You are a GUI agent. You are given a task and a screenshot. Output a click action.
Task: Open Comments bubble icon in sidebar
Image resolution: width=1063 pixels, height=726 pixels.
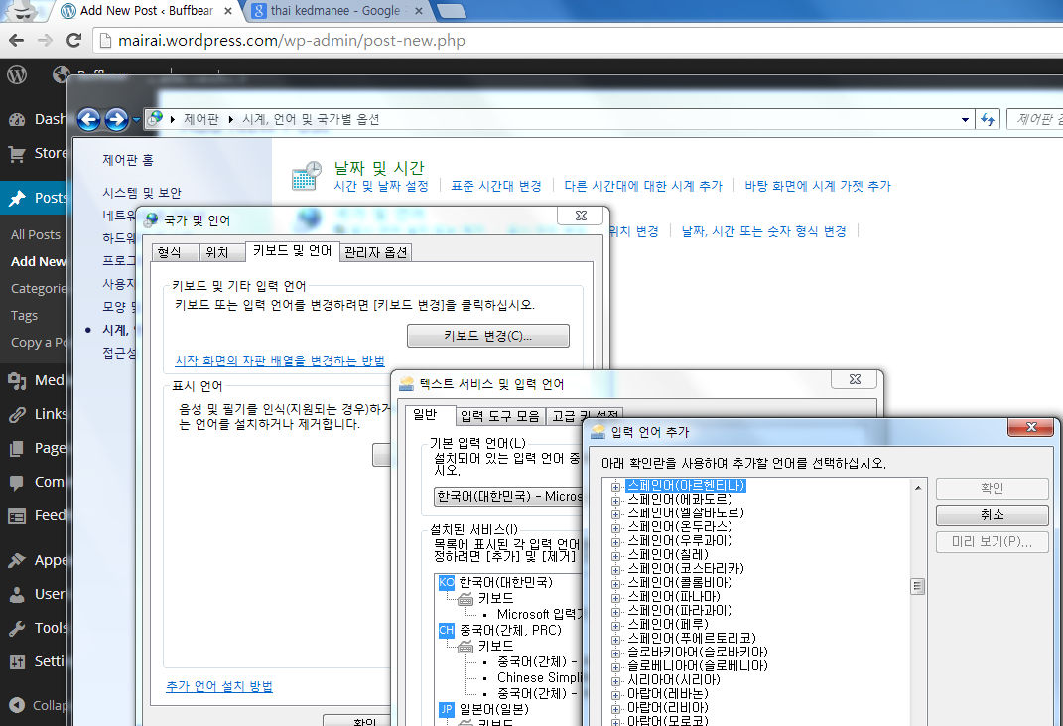pyautogui.click(x=17, y=483)
